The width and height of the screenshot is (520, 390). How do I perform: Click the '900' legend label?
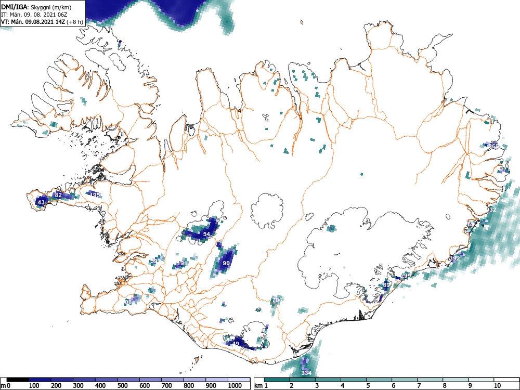pos(211,386)
